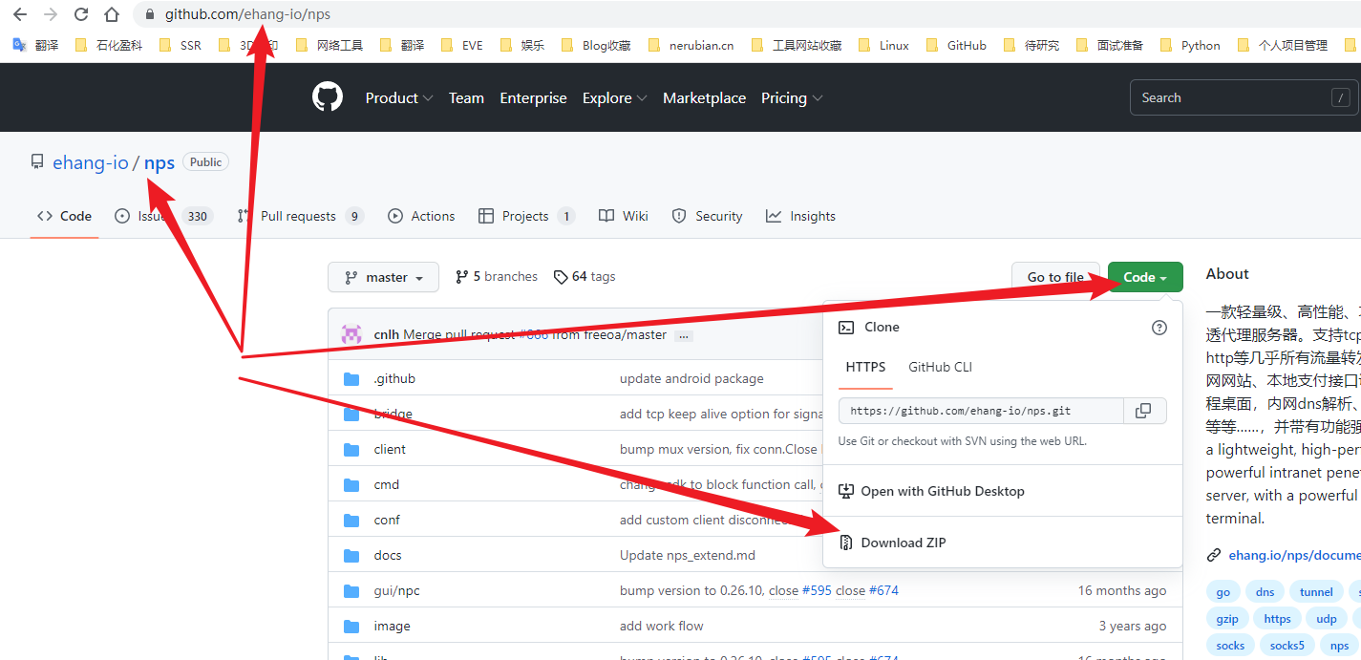Open the Team nav link
This screenshot has height=660, width=1361.
[466, 97]
